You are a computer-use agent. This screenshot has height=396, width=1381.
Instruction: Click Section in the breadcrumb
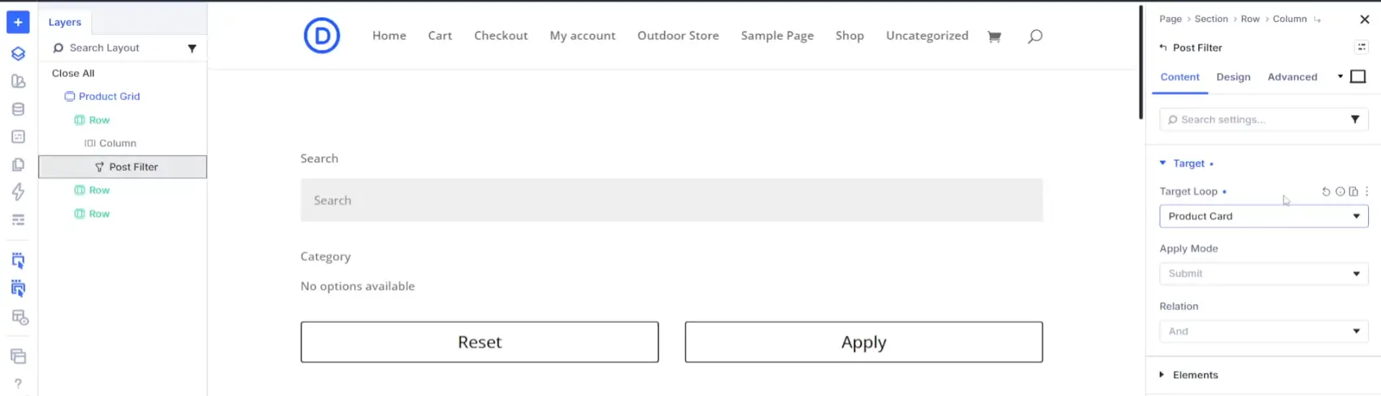pyautogui.click(x=1211, y=19)
